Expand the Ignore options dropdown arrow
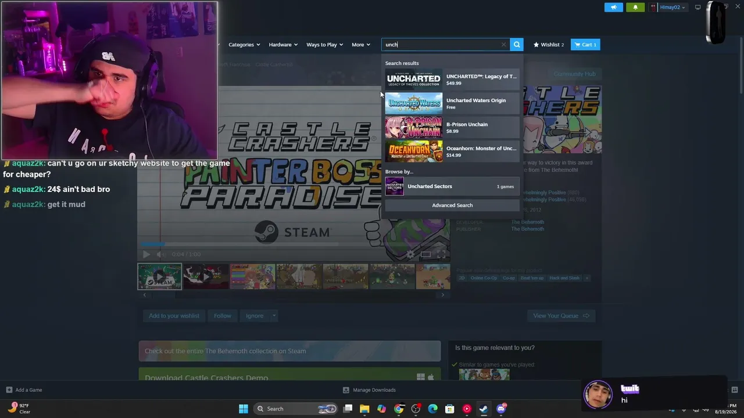The image size is (744, 418). tap(274, 316)
